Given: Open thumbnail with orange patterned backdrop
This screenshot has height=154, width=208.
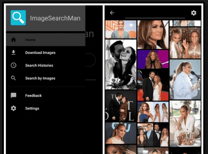Looking at the screenshot, I should [x=121, y=30].
